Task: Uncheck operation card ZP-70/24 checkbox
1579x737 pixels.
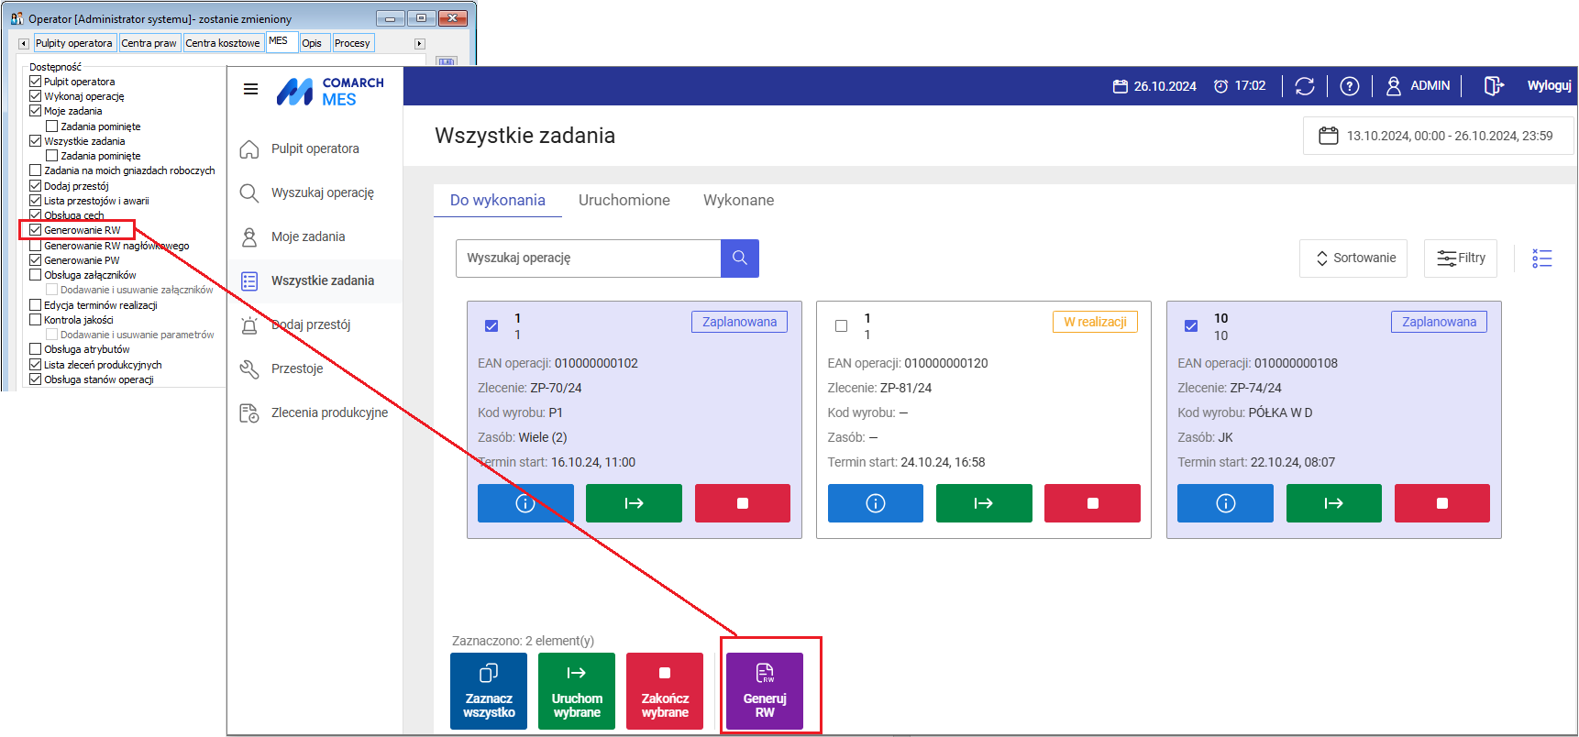Action: pyautogui.click(x=491, y=325)
